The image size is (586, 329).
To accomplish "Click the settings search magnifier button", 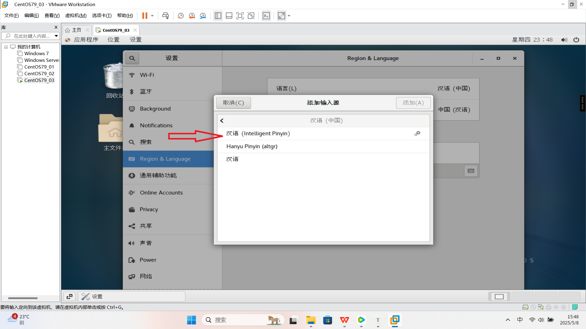I will click(x=132, y=58).
